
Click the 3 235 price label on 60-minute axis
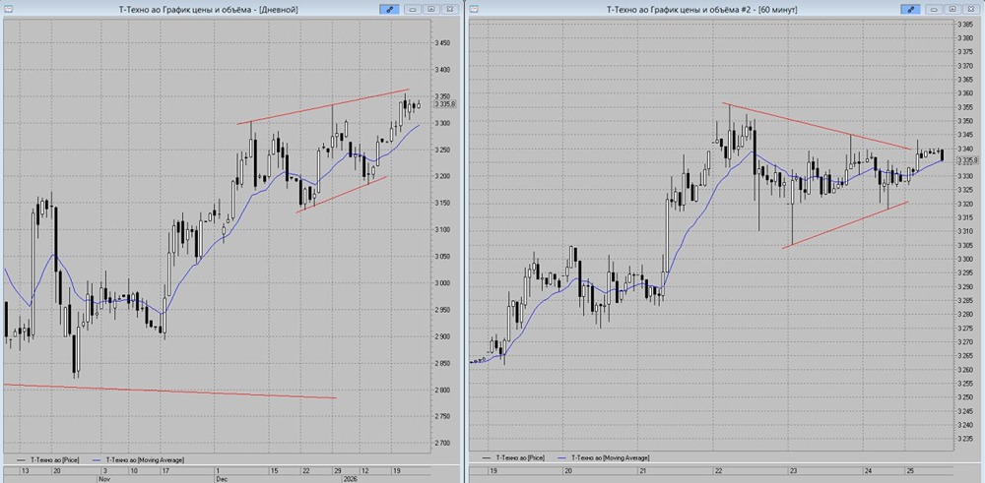964,439
